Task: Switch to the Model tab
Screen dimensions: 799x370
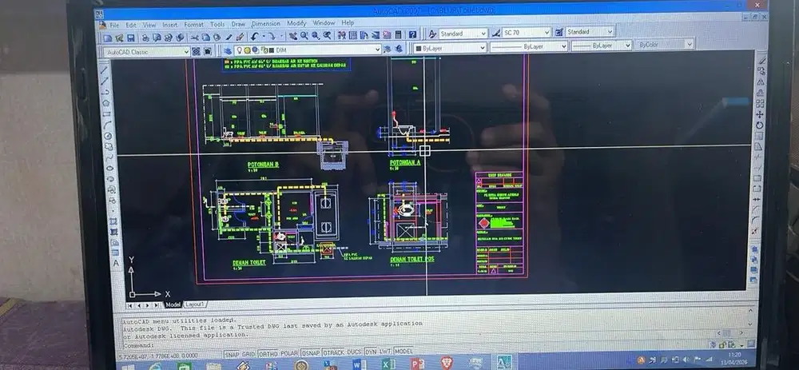Action: pyautogui.click(x=173, y=304)
